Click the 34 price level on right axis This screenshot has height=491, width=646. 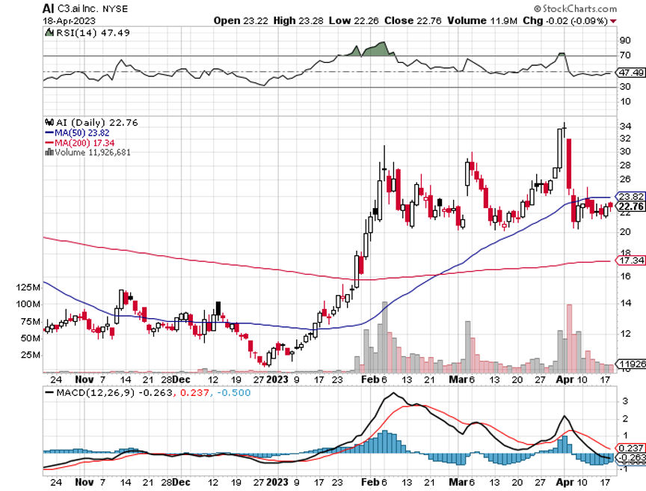pos(625,126)
